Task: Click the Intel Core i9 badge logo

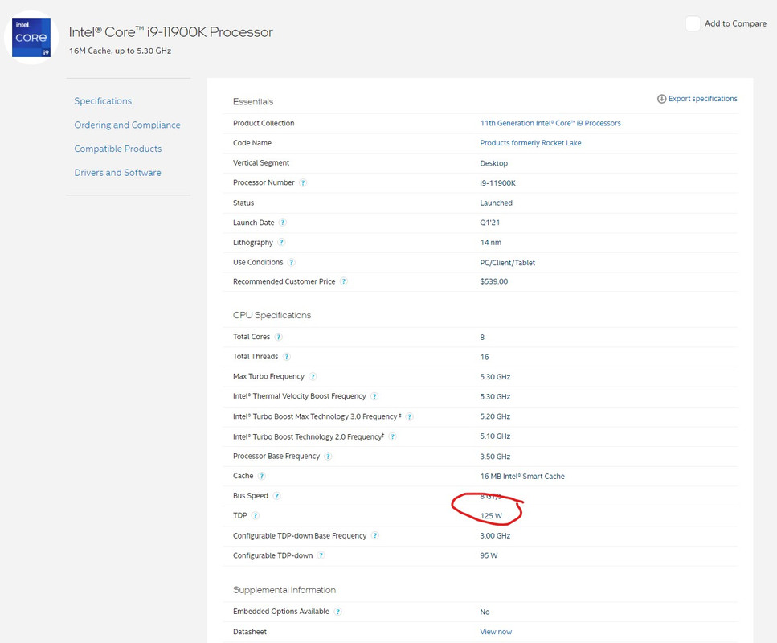Action: (31, 38)
